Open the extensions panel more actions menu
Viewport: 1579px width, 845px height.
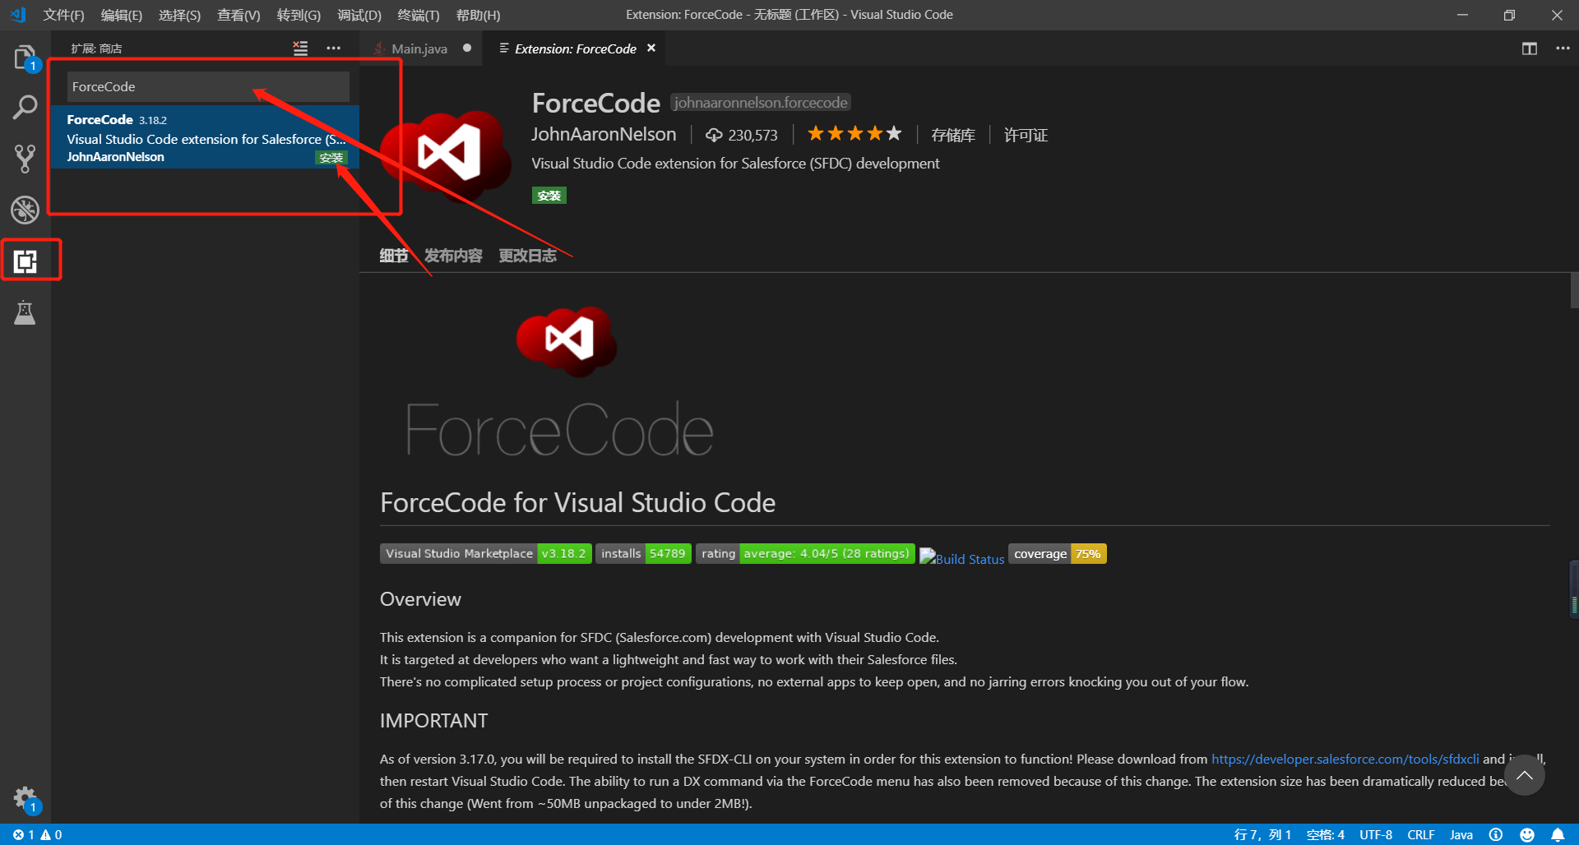(x=334, y=48)
